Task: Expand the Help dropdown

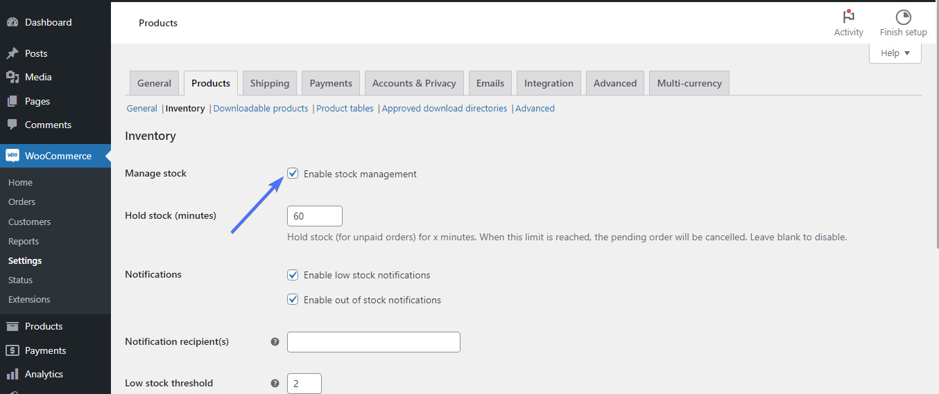Action: (895, 53)
